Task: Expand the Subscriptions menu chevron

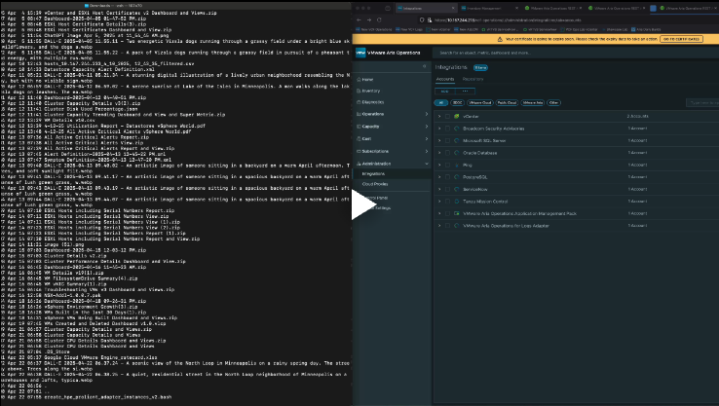Action: pyautogui.click(x=427, y=151)
